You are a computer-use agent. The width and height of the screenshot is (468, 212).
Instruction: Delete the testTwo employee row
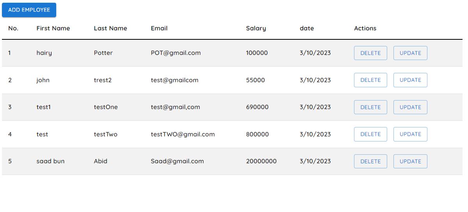point(370,134)
